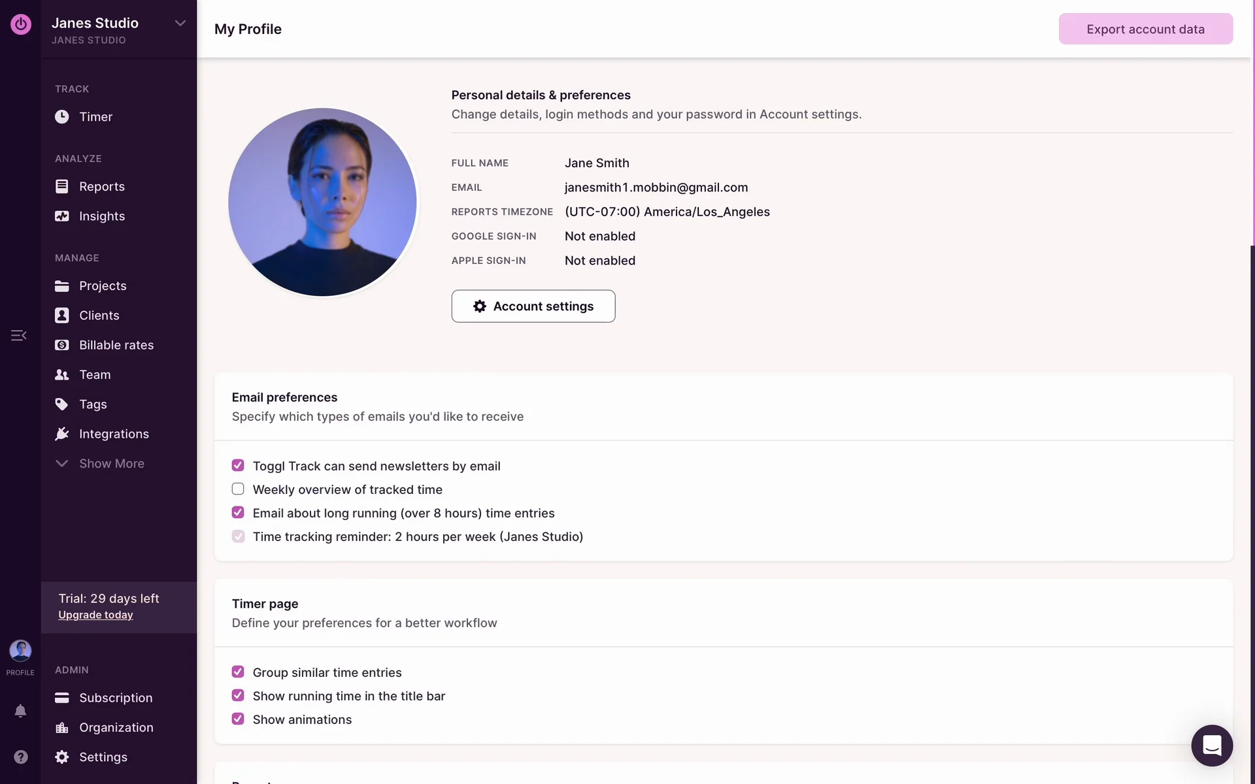Click the Export account data button

click(x=1145, y=29)
